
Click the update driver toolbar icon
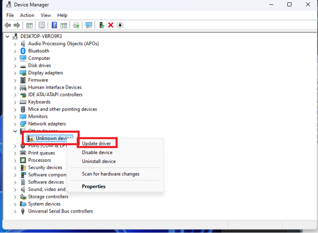pyautogui.click(x=76, y=25)
